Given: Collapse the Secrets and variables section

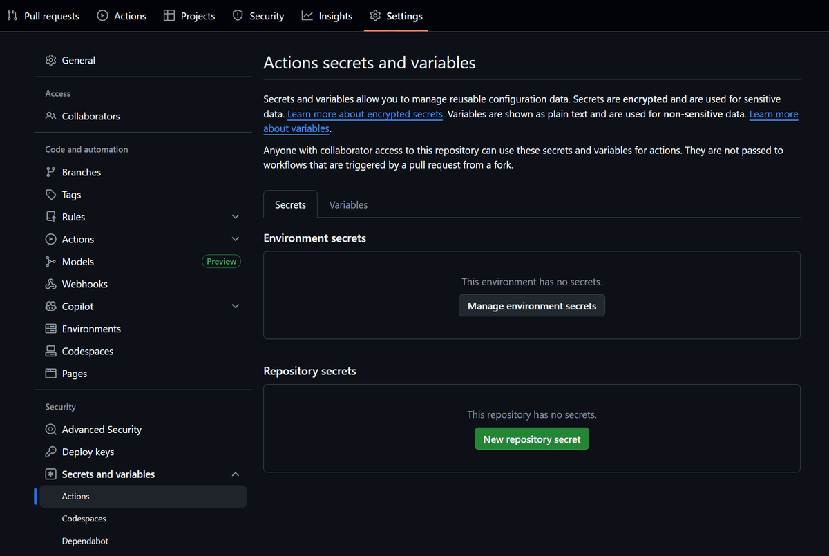Looking at the screenshot, I should tap(236, 474).
